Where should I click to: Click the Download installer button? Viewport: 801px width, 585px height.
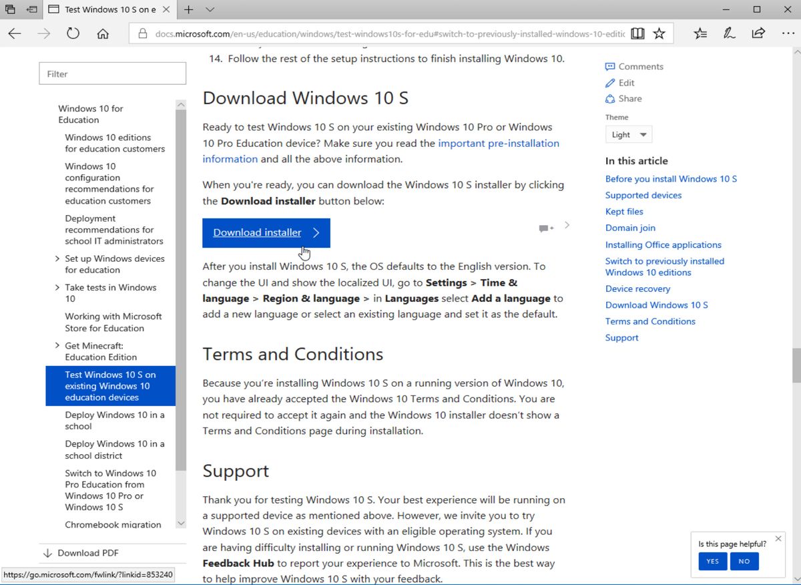pos(266,233)
